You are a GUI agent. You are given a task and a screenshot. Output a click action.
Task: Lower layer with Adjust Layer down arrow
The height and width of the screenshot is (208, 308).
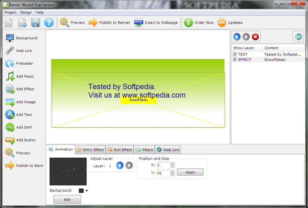129,165
